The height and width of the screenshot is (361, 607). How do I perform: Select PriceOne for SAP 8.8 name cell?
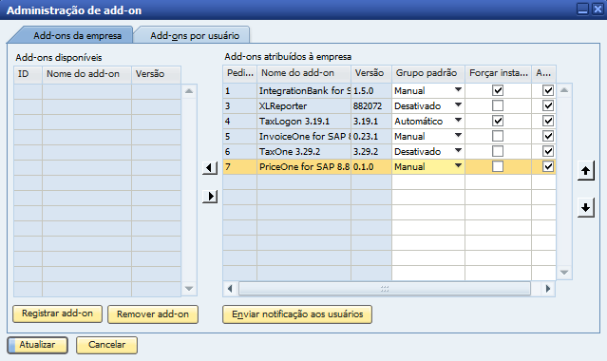click(304, 166)
